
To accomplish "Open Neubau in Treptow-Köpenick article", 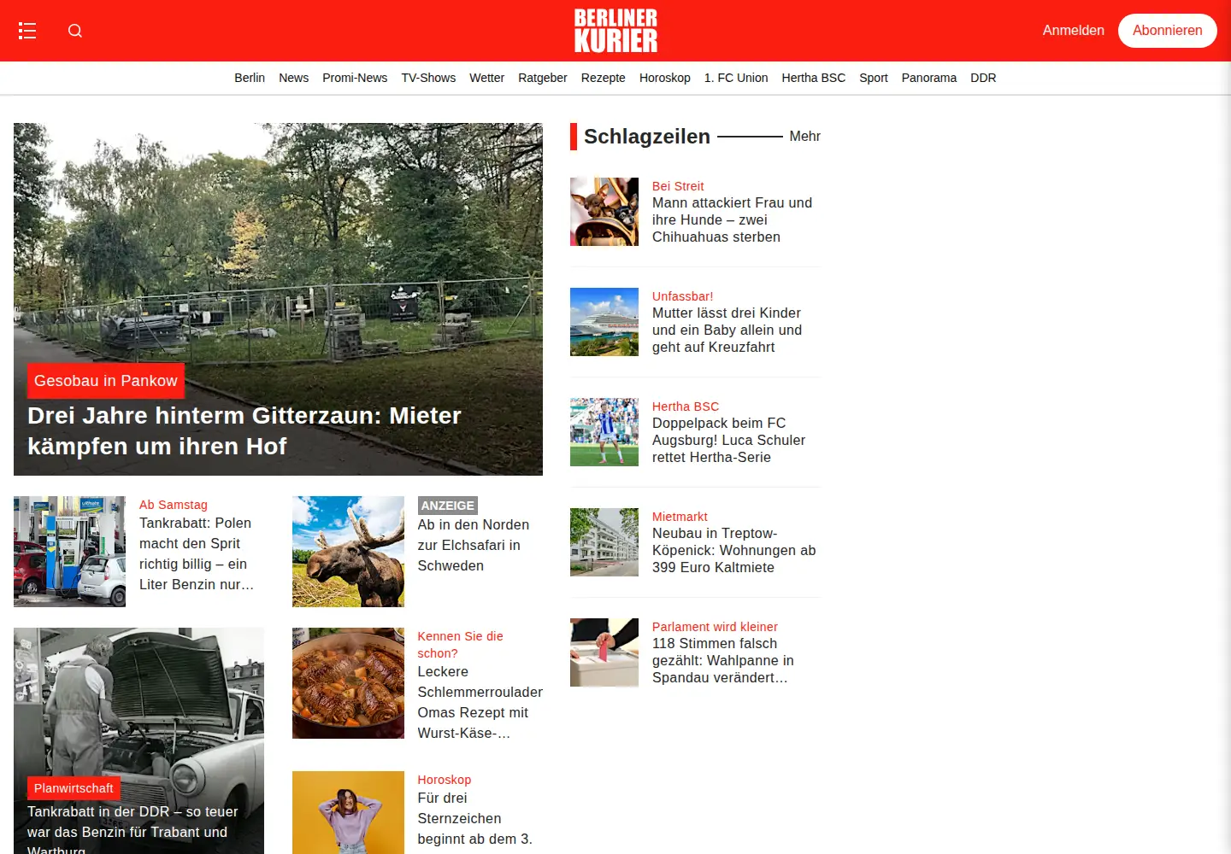I will pyautogui.click(x=733, y=551).
